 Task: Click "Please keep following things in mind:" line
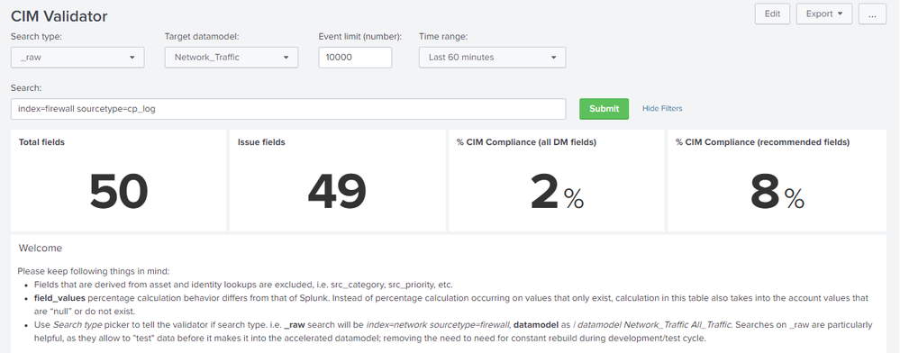pos(94,271)
